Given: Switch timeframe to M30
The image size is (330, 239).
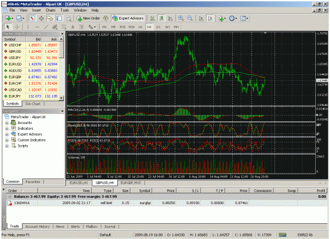Looking at the screenshot, I should [x=131, y=27].
